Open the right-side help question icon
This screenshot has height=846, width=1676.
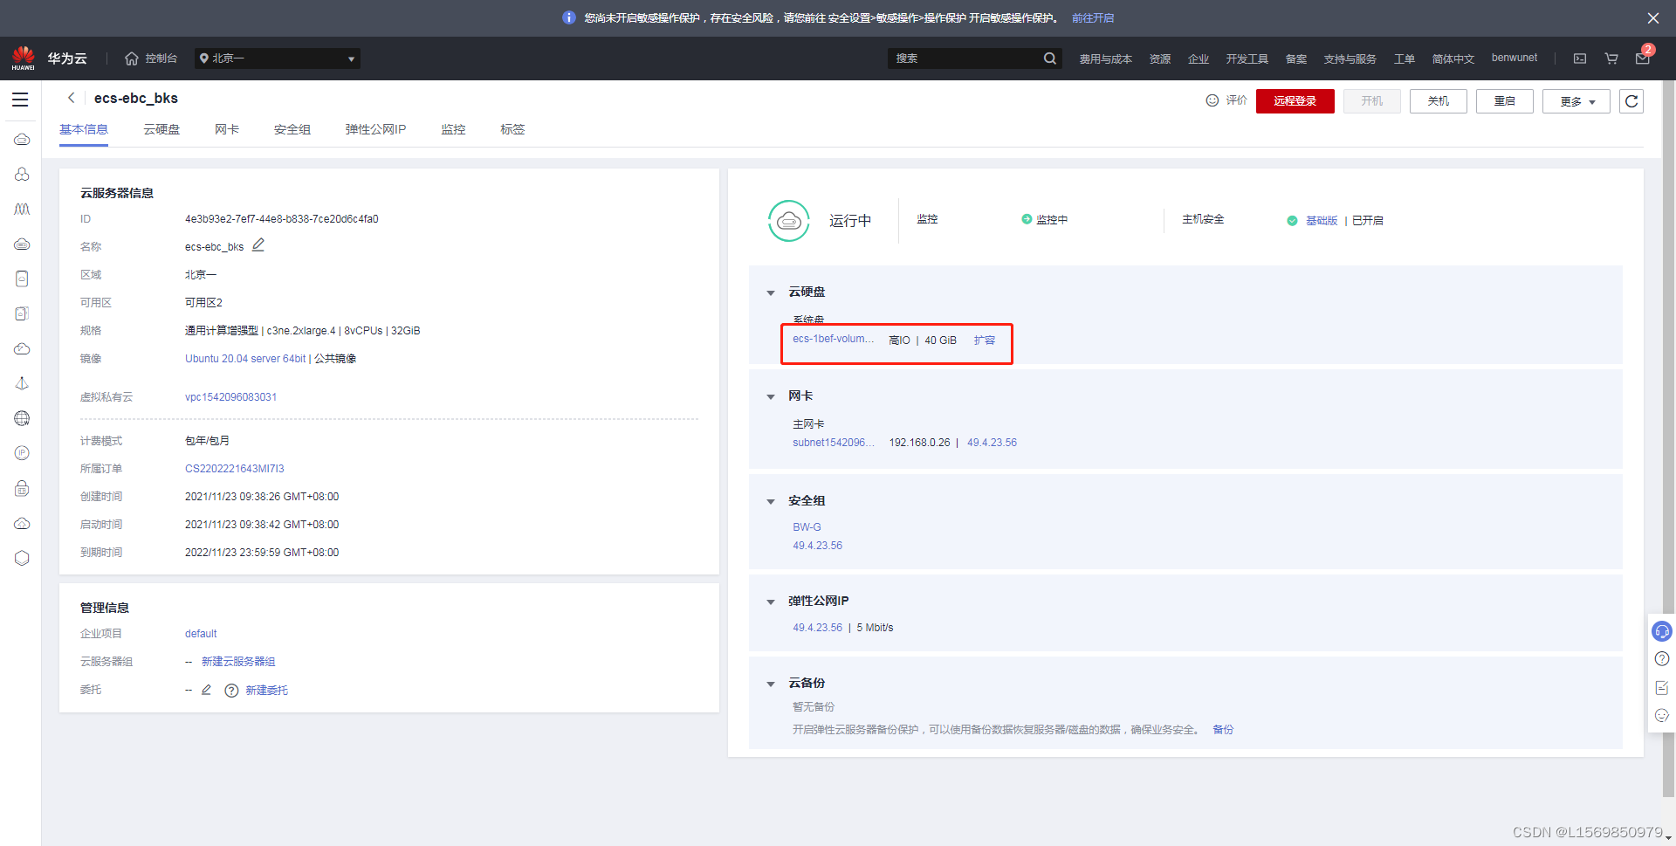pos(1662,659)
